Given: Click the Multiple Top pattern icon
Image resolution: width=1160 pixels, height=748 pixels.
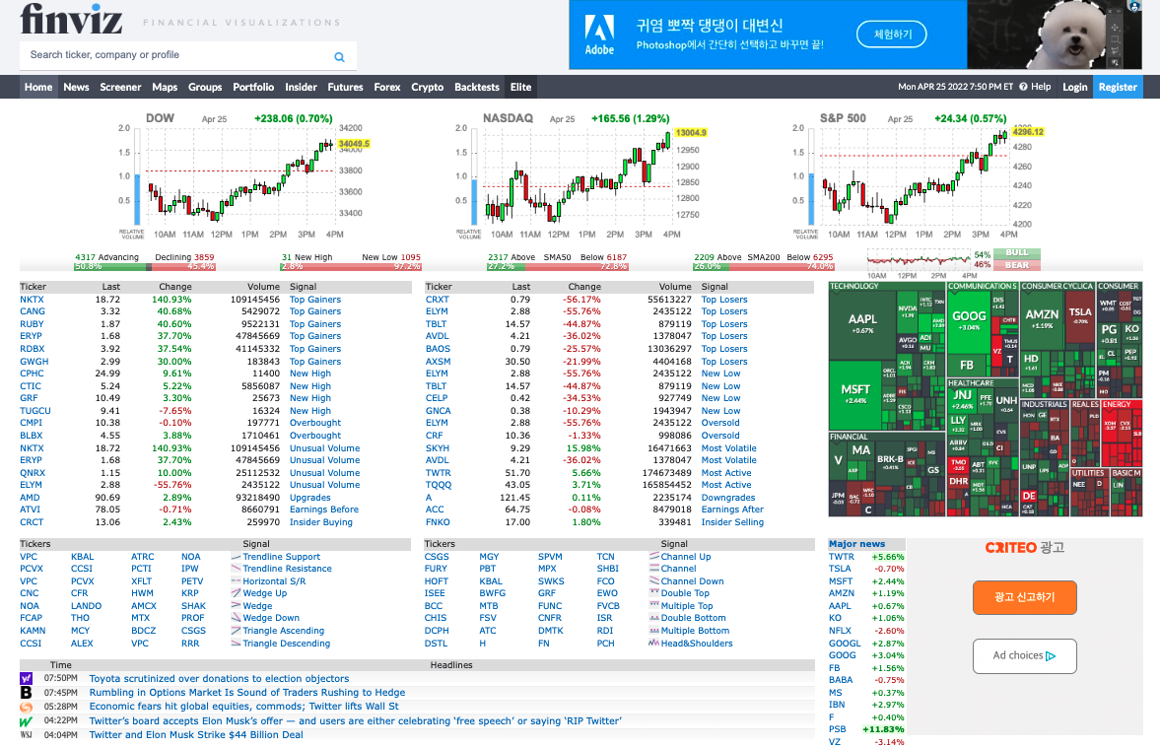Looking at the screenshot, I should [654, 605].
